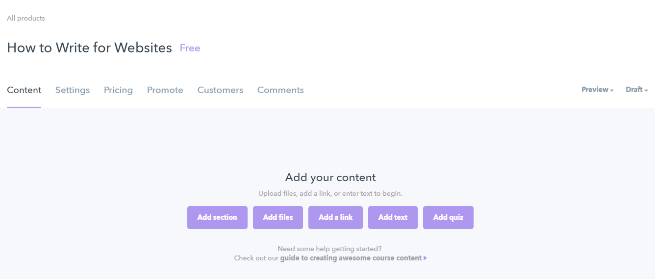
Task: Click the course title How to Write for Websites
Action: click(89, 48)
